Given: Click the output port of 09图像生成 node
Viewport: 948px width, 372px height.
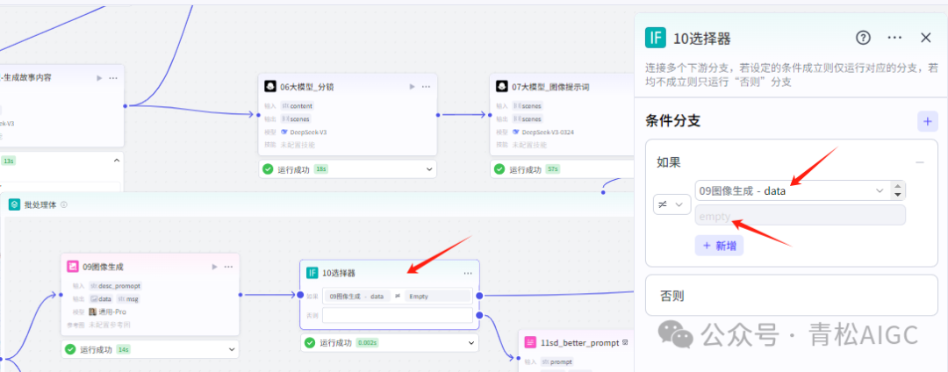Looking at the screenshot, I should click(241, 295).
